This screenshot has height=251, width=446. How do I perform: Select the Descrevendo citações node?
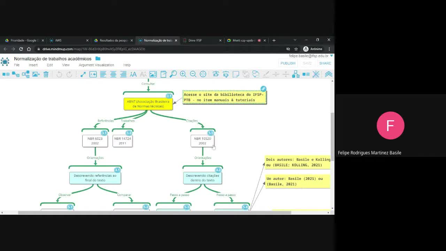click(x=202, y=178)
